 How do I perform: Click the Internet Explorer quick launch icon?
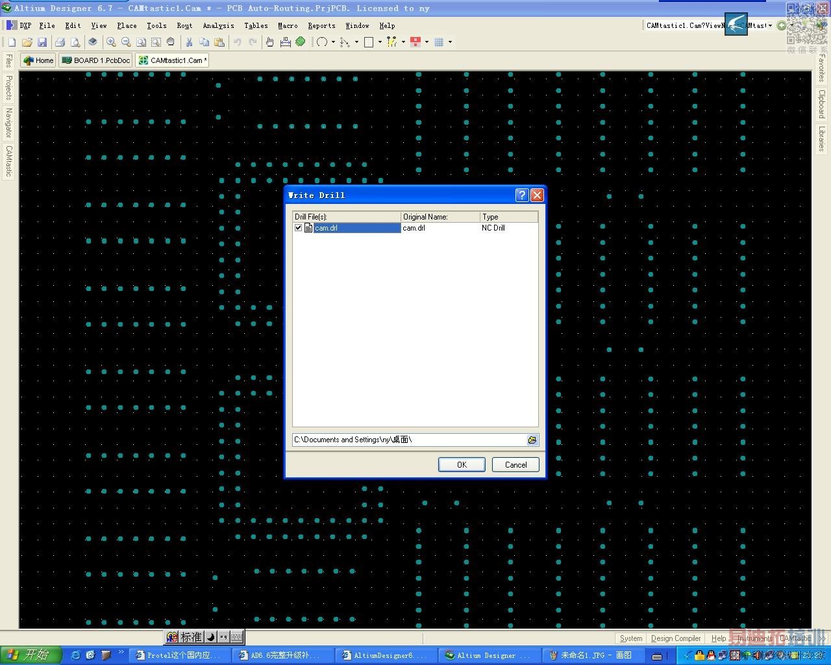(x=75, y=655)
